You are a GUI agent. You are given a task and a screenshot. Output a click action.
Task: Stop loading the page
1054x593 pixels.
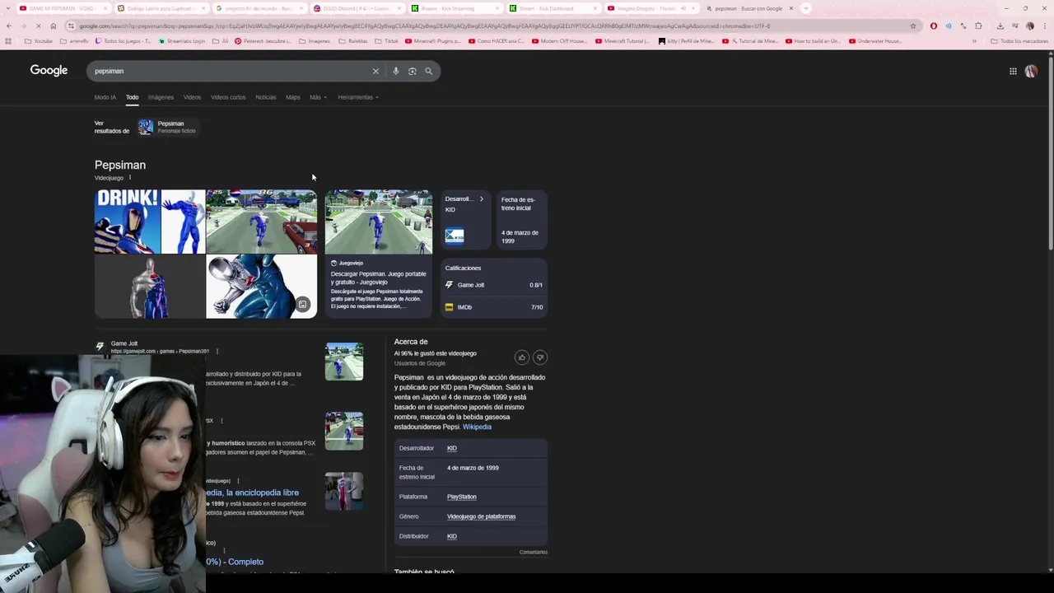(x=39, y=26)
